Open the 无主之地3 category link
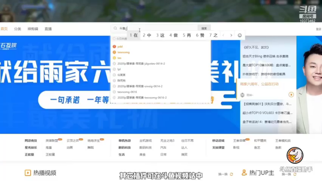The width and height of the screenshot is (322, 181). tap(167, 140)
